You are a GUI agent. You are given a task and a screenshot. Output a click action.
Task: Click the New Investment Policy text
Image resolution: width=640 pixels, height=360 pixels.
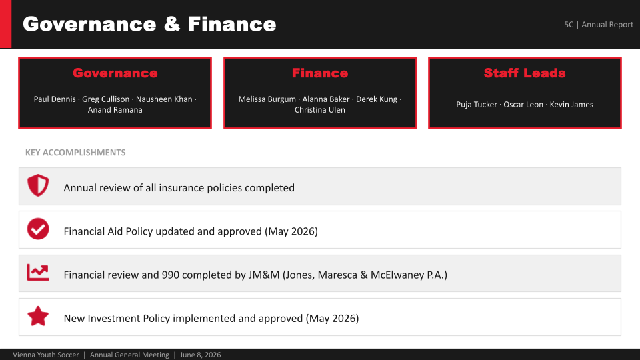(211, 319)
